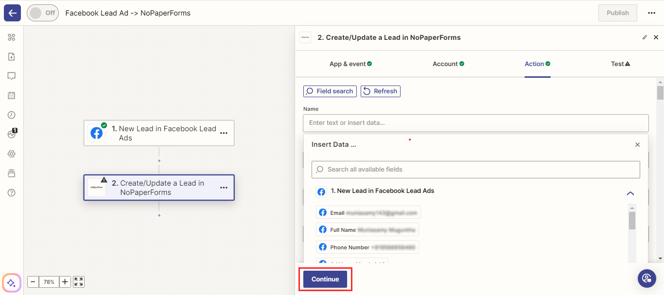This screenshot has height=295, width=664.
Task: Click the Facebook icon on step 1 card
Action: click(97, 133)
